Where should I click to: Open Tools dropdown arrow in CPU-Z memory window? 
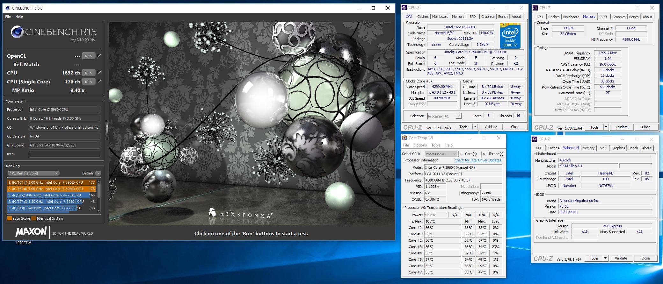tap(606, 127)
